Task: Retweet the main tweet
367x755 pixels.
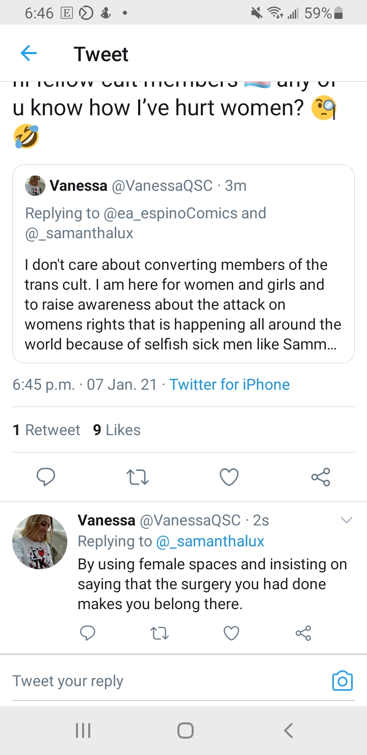Action: pos(137,477)
